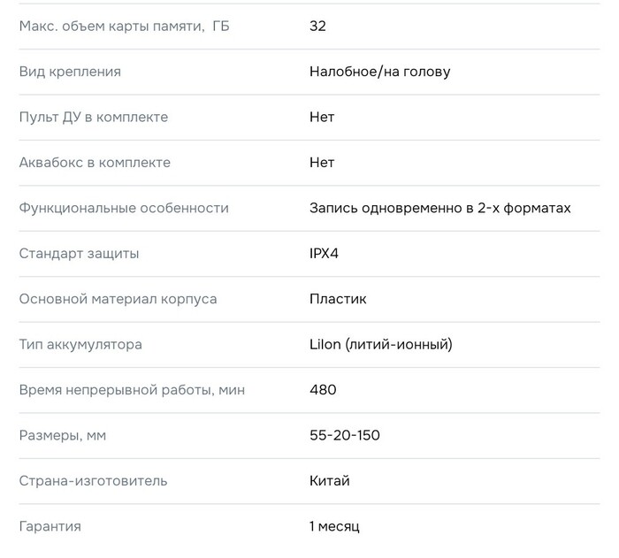This screenshot has height=558, width=619.
Task: Select the value 32 for memory card
Action: [x=317, y=26]
